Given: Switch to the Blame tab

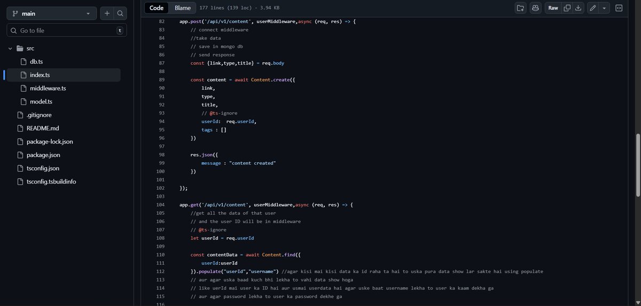Looking at the screenshot, I should 183,8.
